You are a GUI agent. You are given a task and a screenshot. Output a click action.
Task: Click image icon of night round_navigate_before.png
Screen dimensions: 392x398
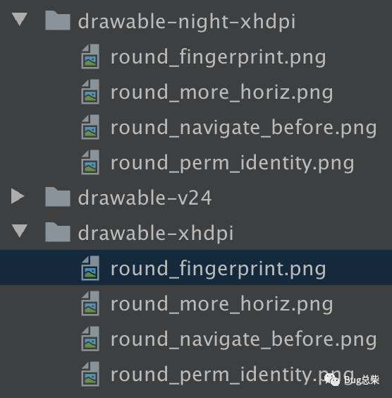pyautogui.click(x=90, y=127)
